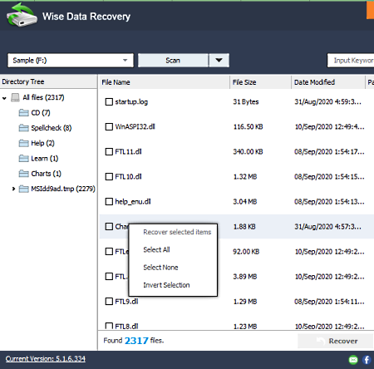This screenshot has height=369, width=374.
Task: Click the MSIdd9ad.tmp folder icon
Action: click(23, 189)
